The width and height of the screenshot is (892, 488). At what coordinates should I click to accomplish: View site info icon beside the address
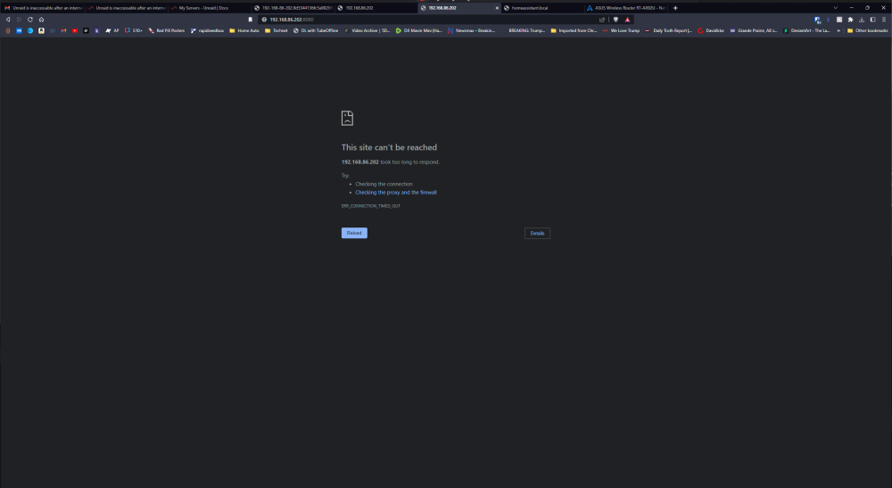click(264, 20)
